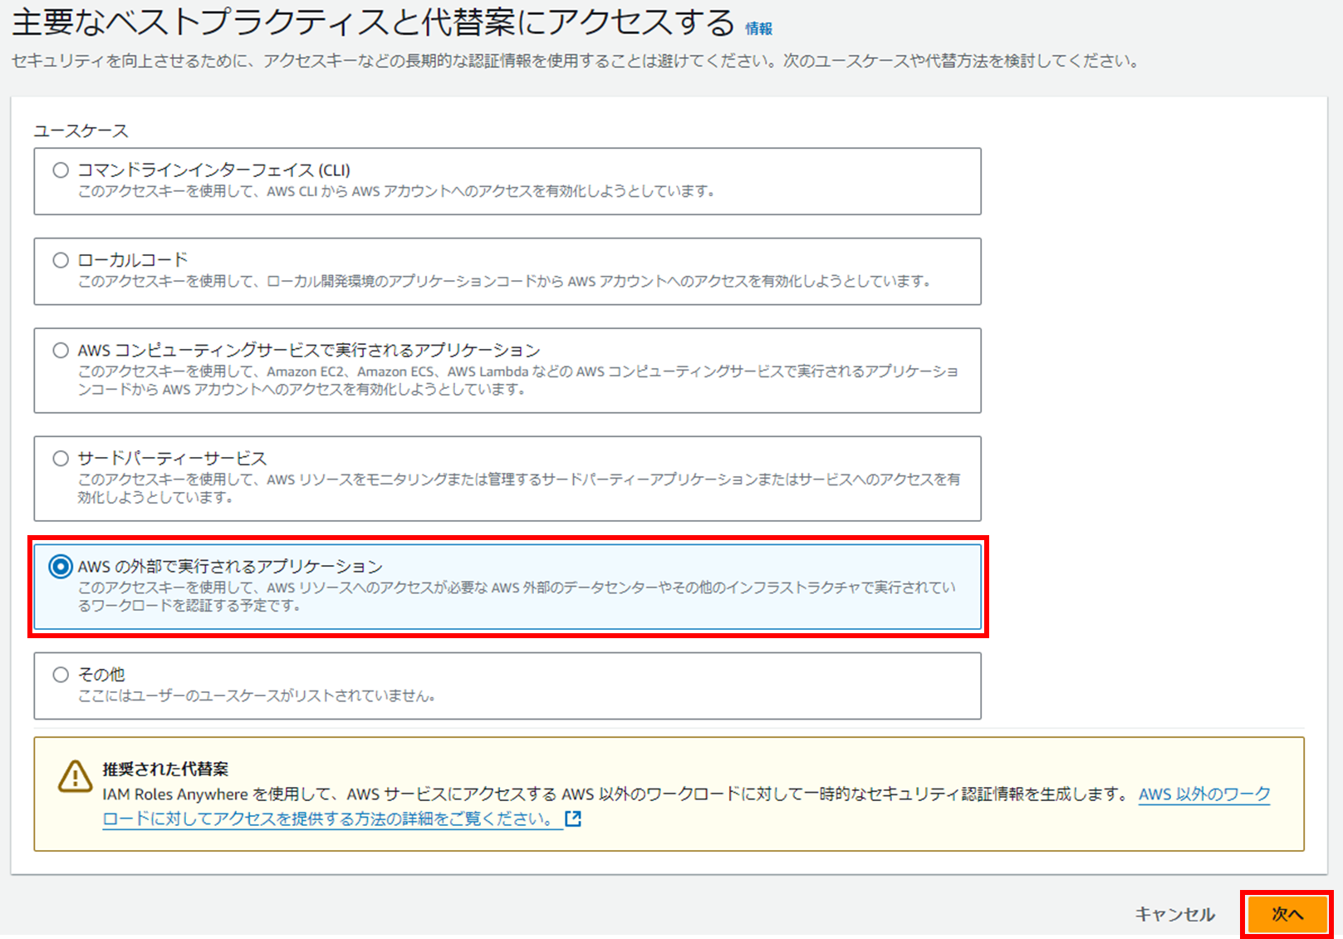Click the warning triangle icon
The image size is (1343, 939).
(75, 777)
